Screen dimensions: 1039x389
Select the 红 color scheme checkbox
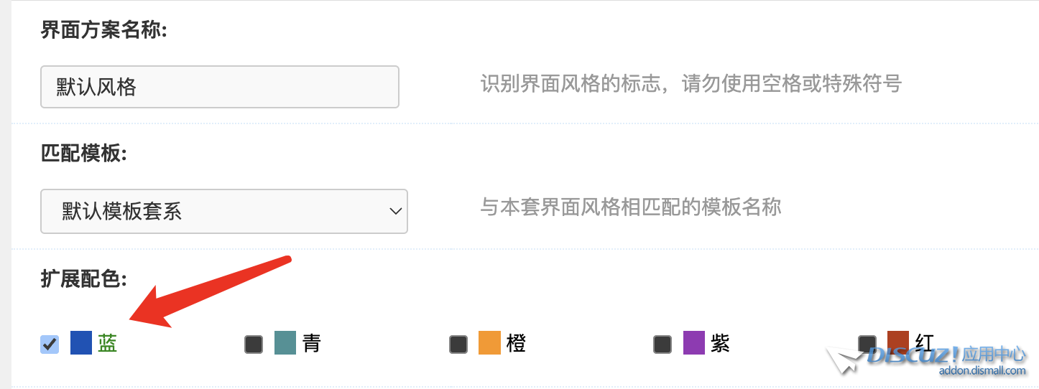867,343
